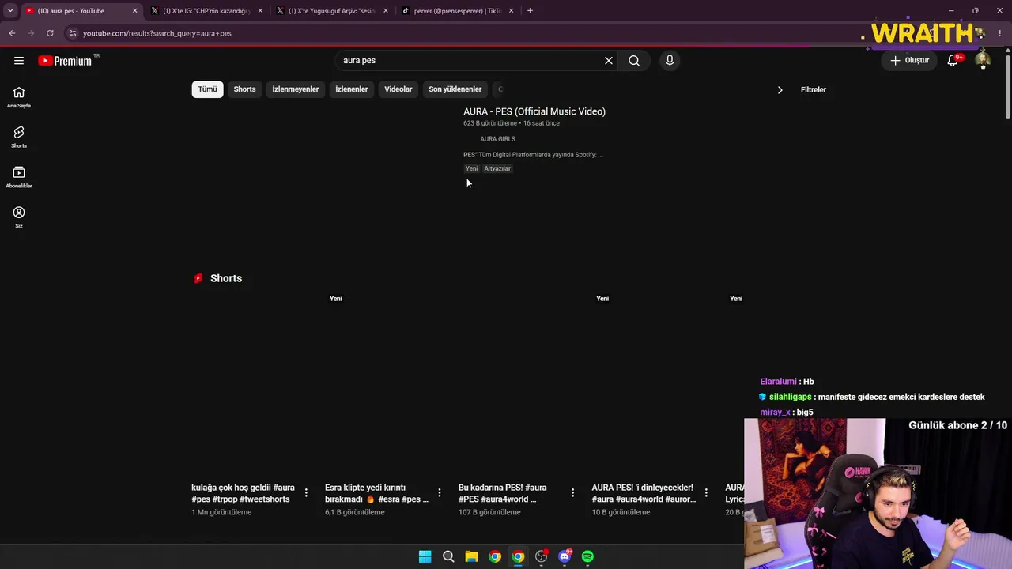Open the Oluştur create menu
Image resolution: width=1012 pixels, height=569 pixels.
point(910,61)
